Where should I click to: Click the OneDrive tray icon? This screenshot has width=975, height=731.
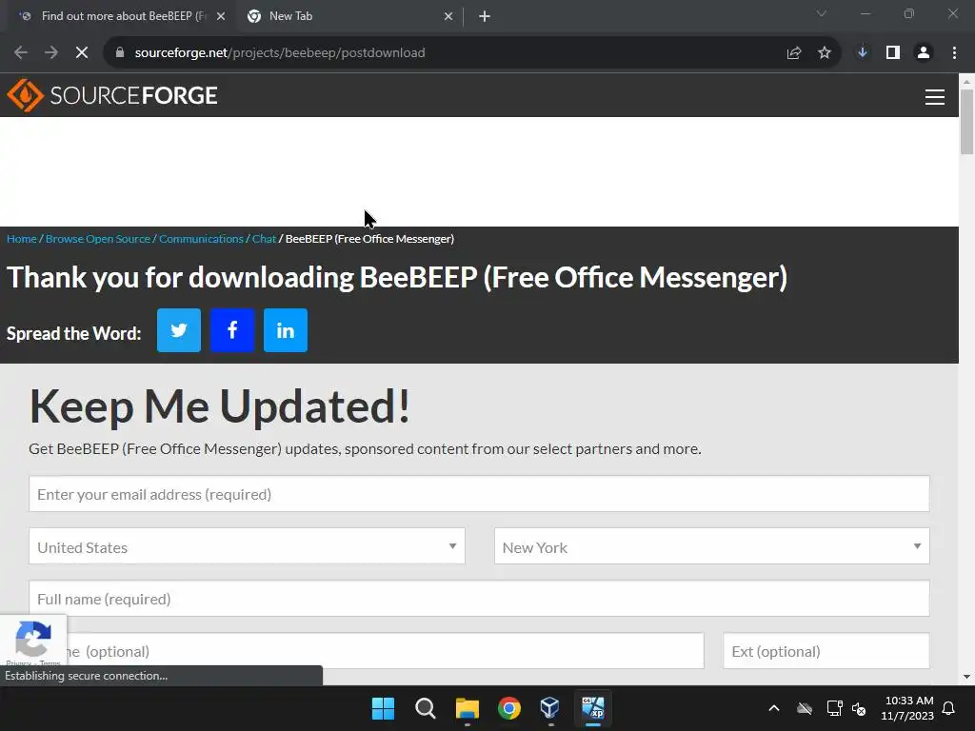coord(805,708)
